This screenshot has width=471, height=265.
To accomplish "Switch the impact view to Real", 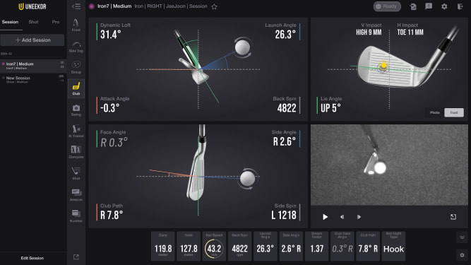I will click(x=454, y=112).
